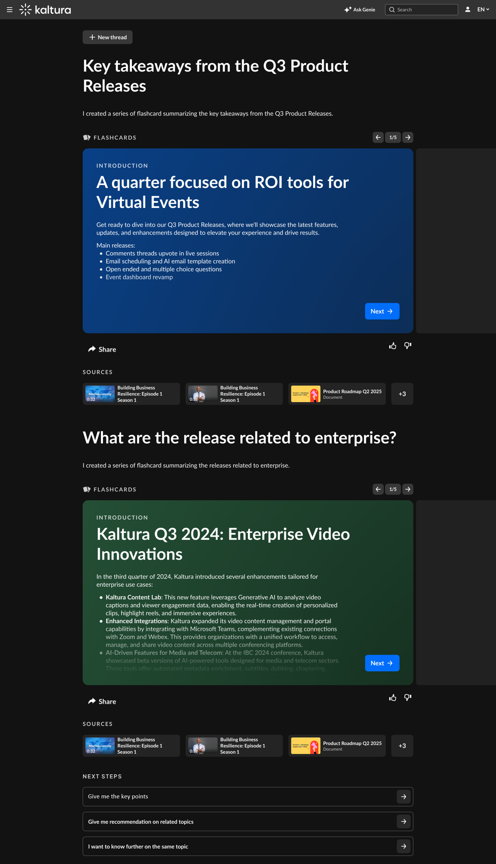Click 'Open ended and multiple choice questions' bullet
The height and width of the screenshot is (864, 496).
163,269
